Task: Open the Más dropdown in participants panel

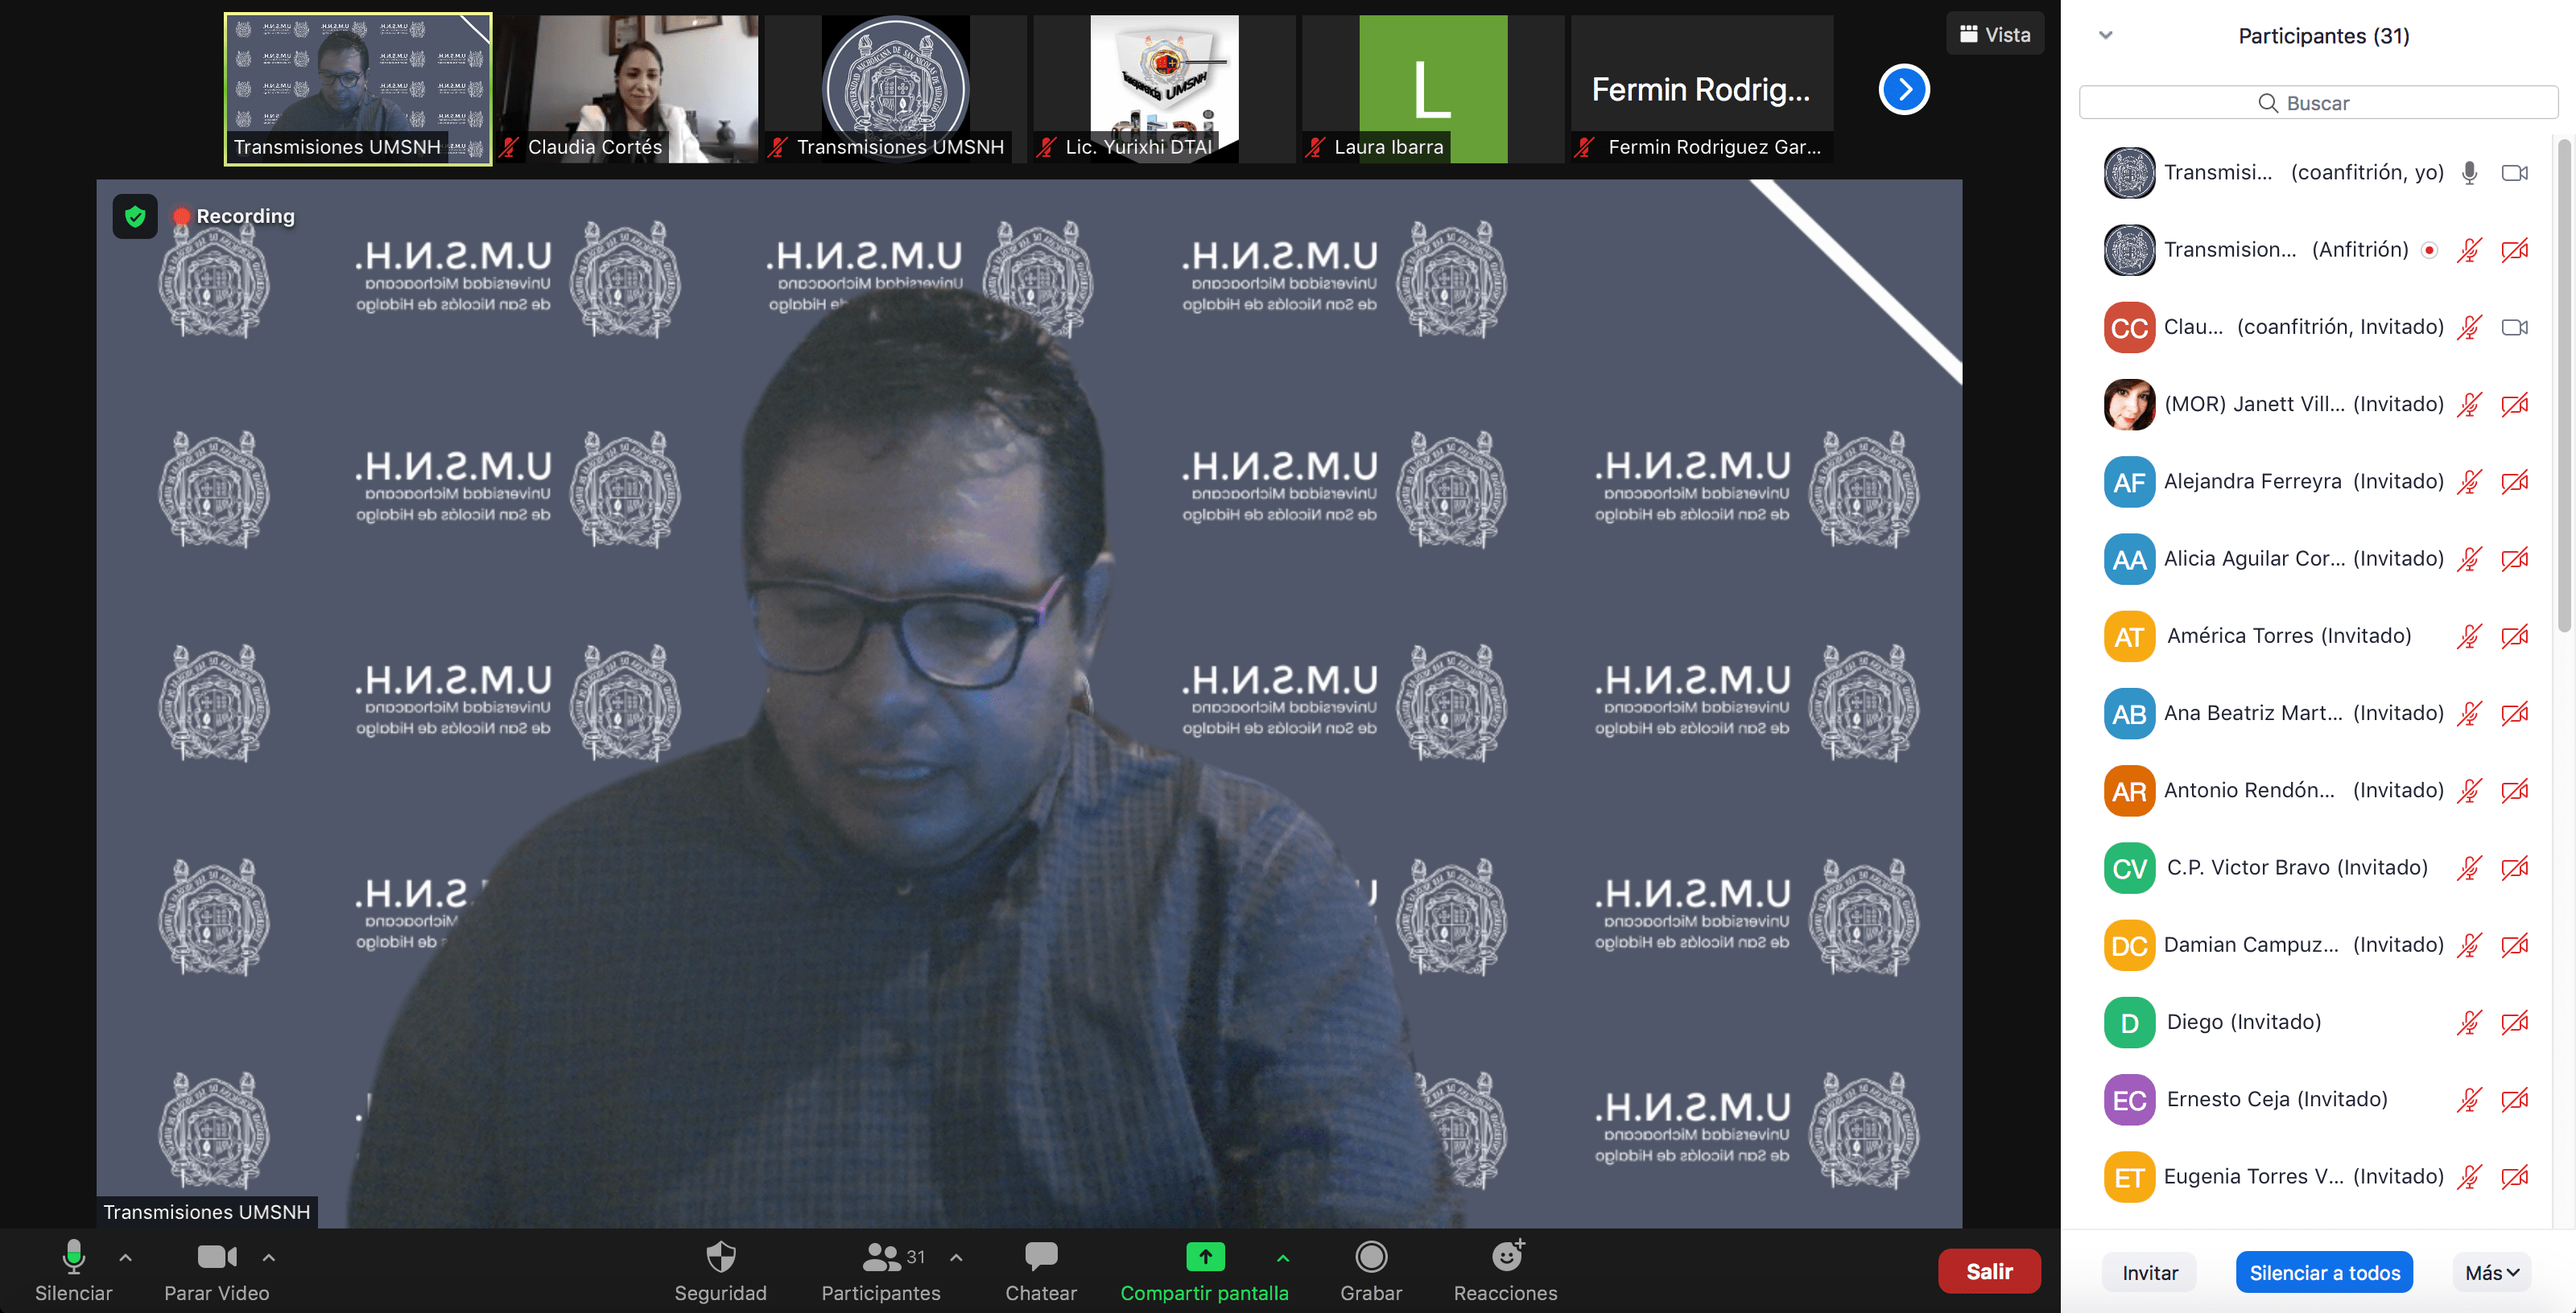Action: tap(2491, 1273)
